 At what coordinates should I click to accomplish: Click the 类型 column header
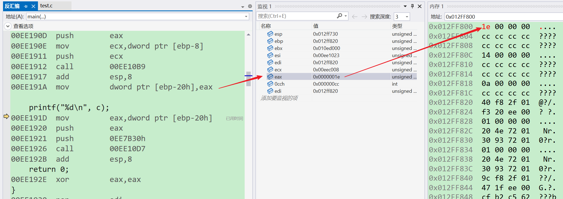(x=397, y=26)
